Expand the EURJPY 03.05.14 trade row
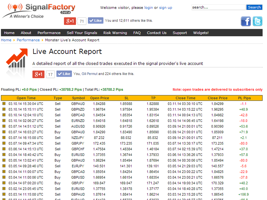Screen dimensions: 267x200 click(x=4, y=166)
